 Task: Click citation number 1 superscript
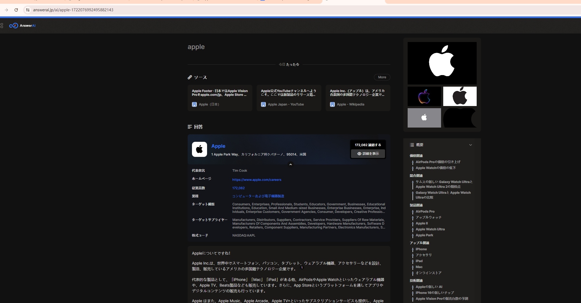(302, 267)
